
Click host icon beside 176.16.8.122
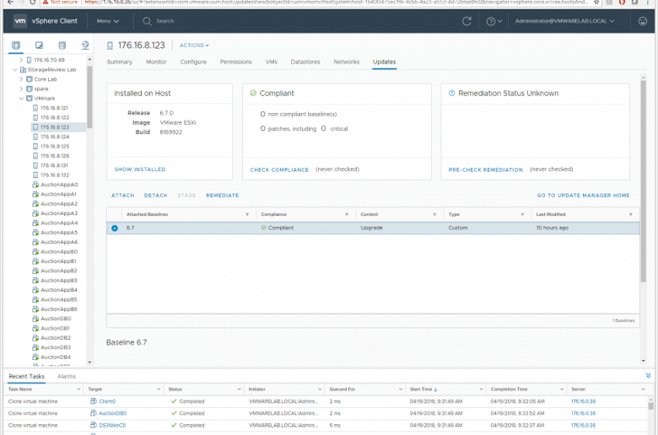click(35, 117)
